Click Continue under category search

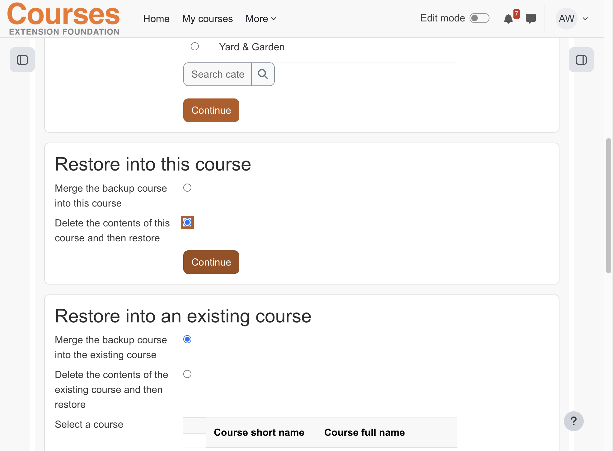click(x=211, y=110)
